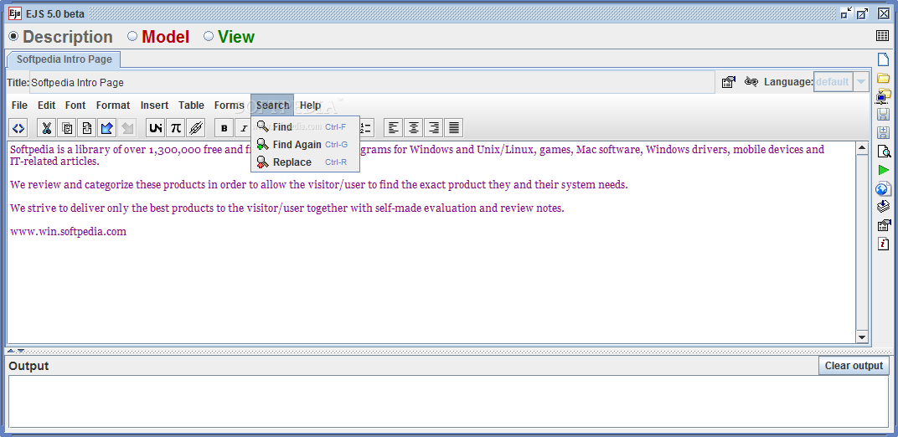Run the simulation with green play icon
898x437 pixels.
pyautogui.click(x=884, y=170)
